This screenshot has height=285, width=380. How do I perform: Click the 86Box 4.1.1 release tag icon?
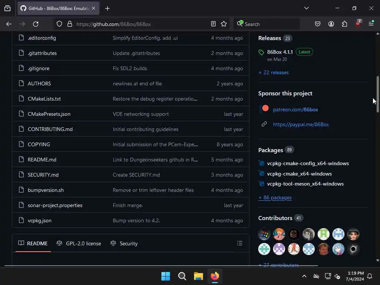coord(261,52)
